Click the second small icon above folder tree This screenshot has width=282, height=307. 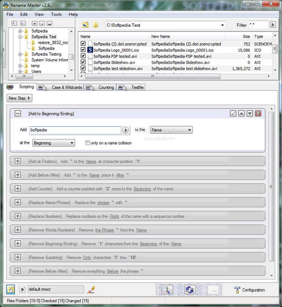click(23, 23)
